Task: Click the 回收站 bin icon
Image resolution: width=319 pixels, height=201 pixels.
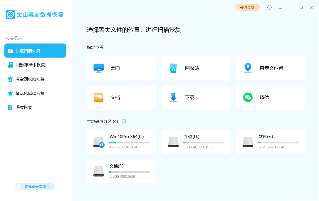Action: coord(173,68)
